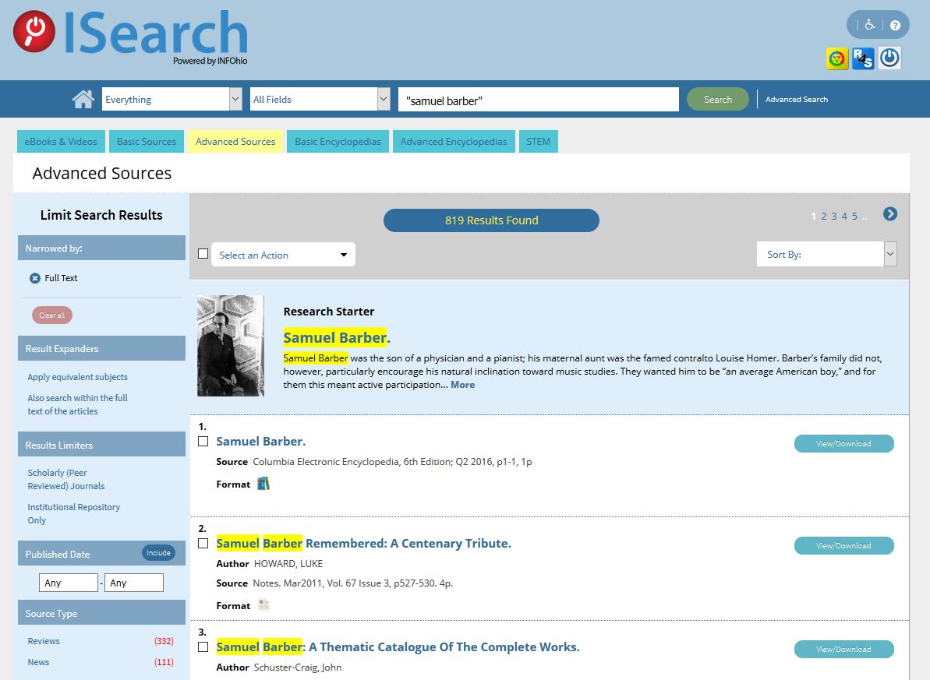Viewport: 930px width, 680px height.
Task: Click the book format icon for result 1
Action: tap(263, 483)
